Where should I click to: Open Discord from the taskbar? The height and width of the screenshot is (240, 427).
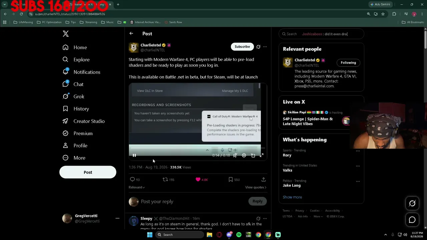[x=229, y=235]
